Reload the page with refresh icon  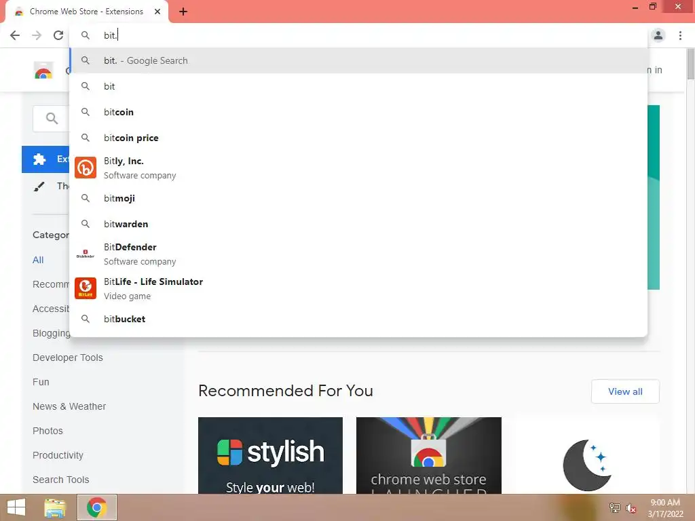pyautogui.click(x=58, y=35)
